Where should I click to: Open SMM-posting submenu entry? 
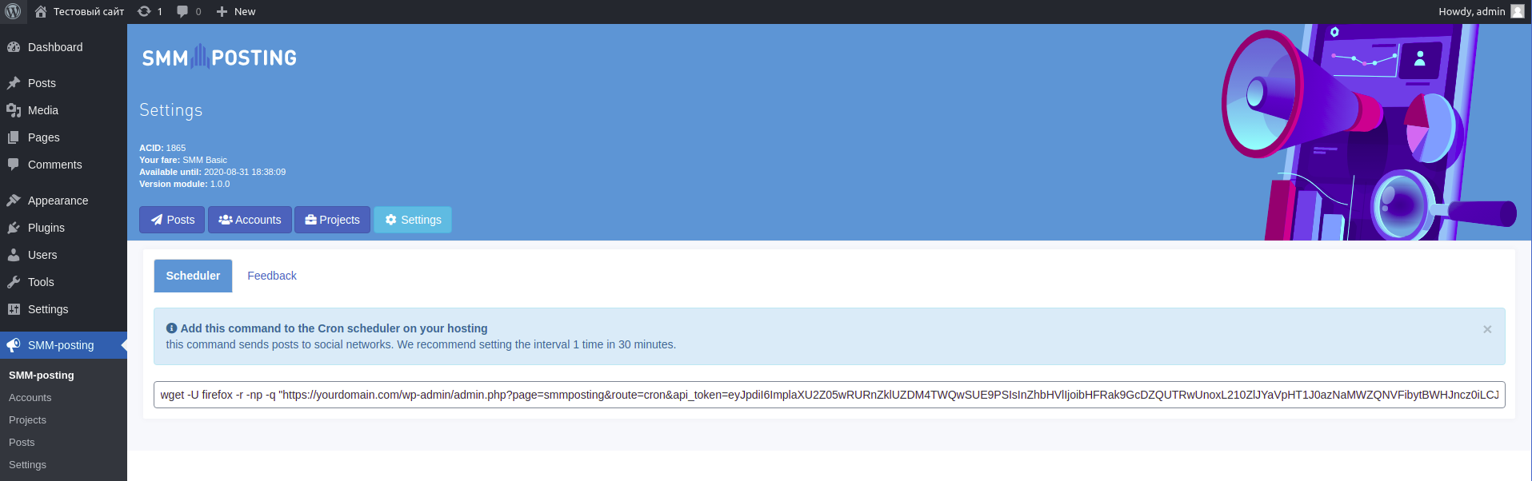pyautogui.click(x=42, y=375)
